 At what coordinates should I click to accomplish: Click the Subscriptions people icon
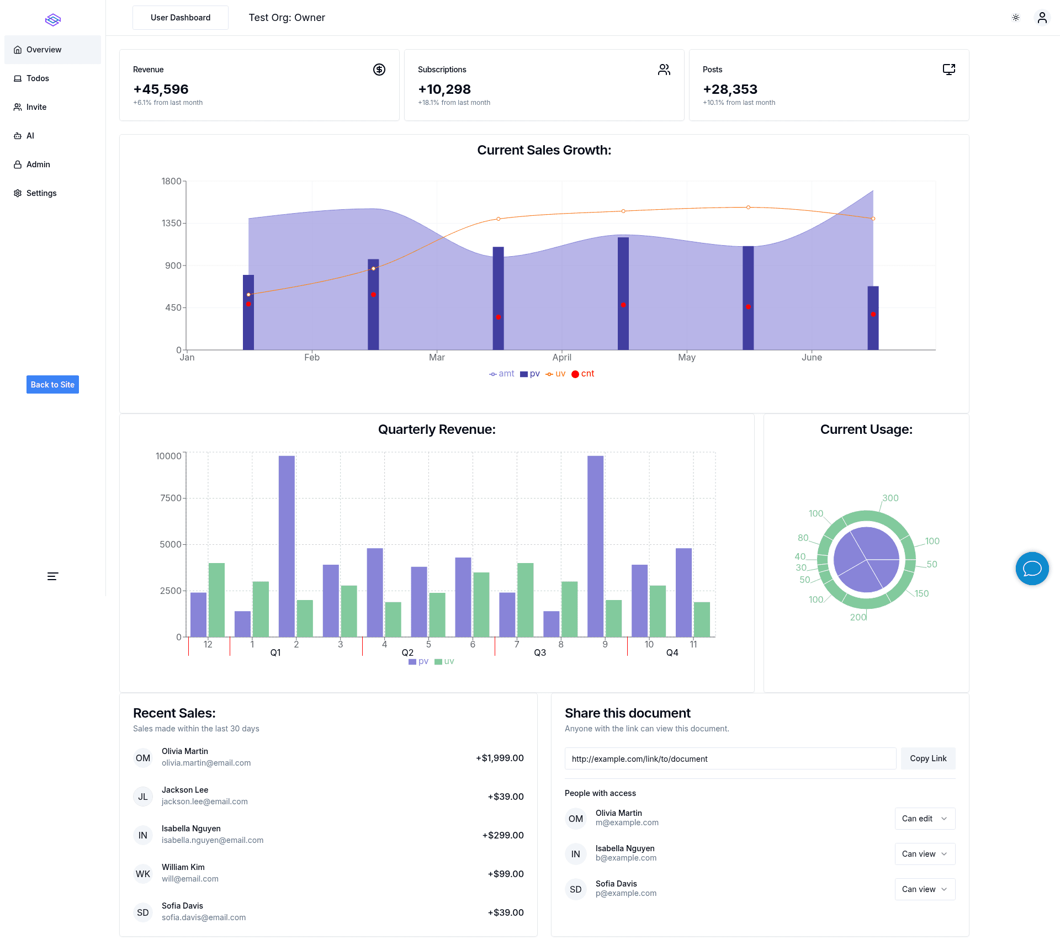[664, 70]
